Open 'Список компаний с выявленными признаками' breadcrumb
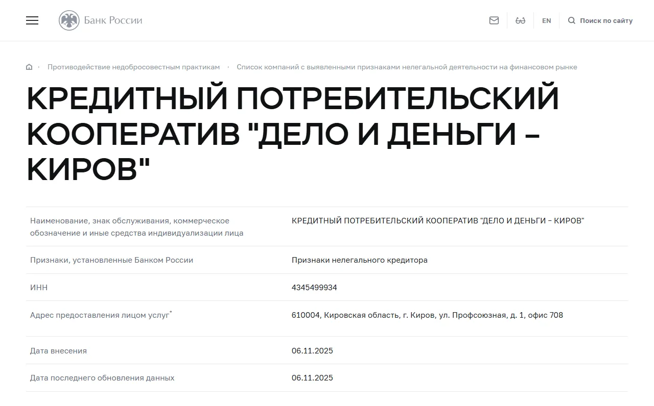Image resolution: width=654 pixels, height=406 pixels. click(407, 67)
